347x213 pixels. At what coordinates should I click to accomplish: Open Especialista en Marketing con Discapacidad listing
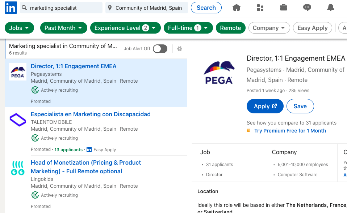pos(91,114)
